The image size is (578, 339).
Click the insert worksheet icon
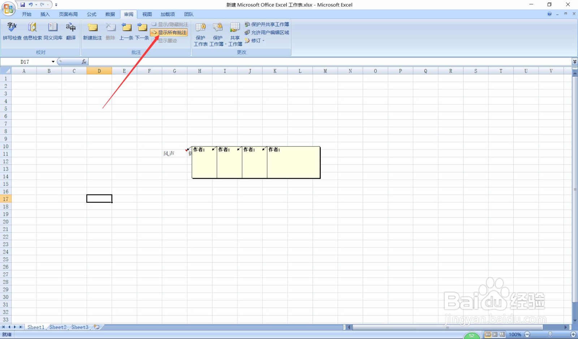click(97, 327)
